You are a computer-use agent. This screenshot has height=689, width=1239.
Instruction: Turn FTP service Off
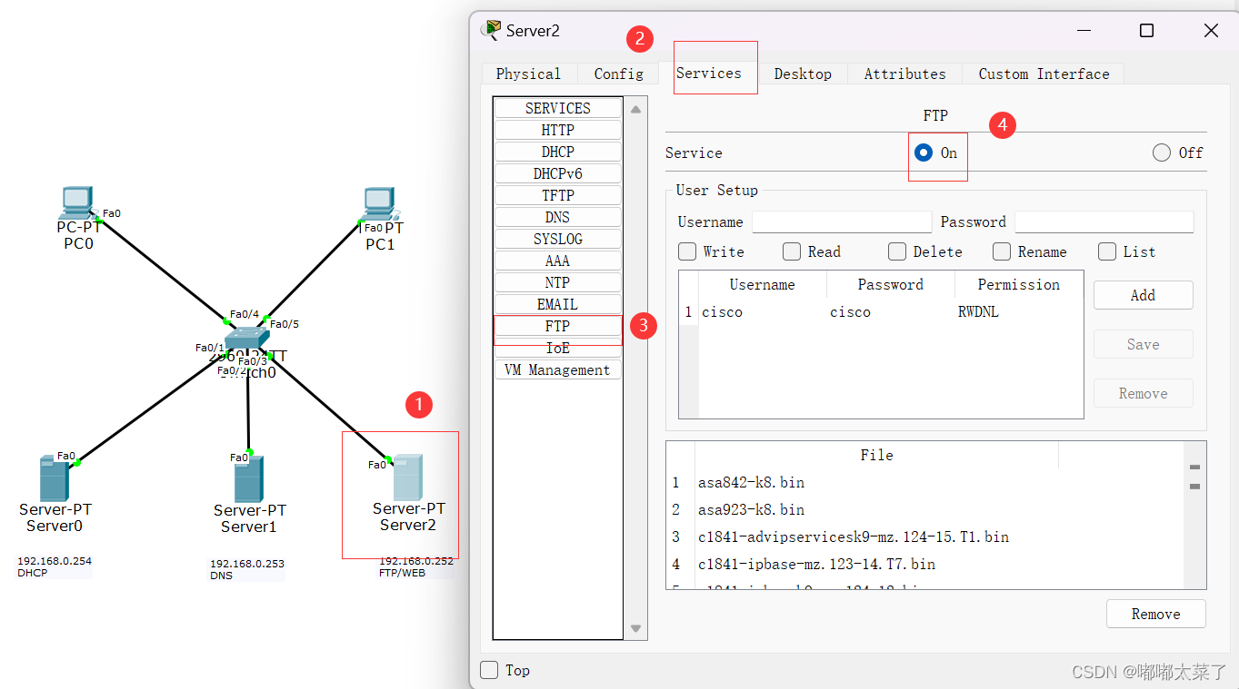click(x=1162, y=153)
